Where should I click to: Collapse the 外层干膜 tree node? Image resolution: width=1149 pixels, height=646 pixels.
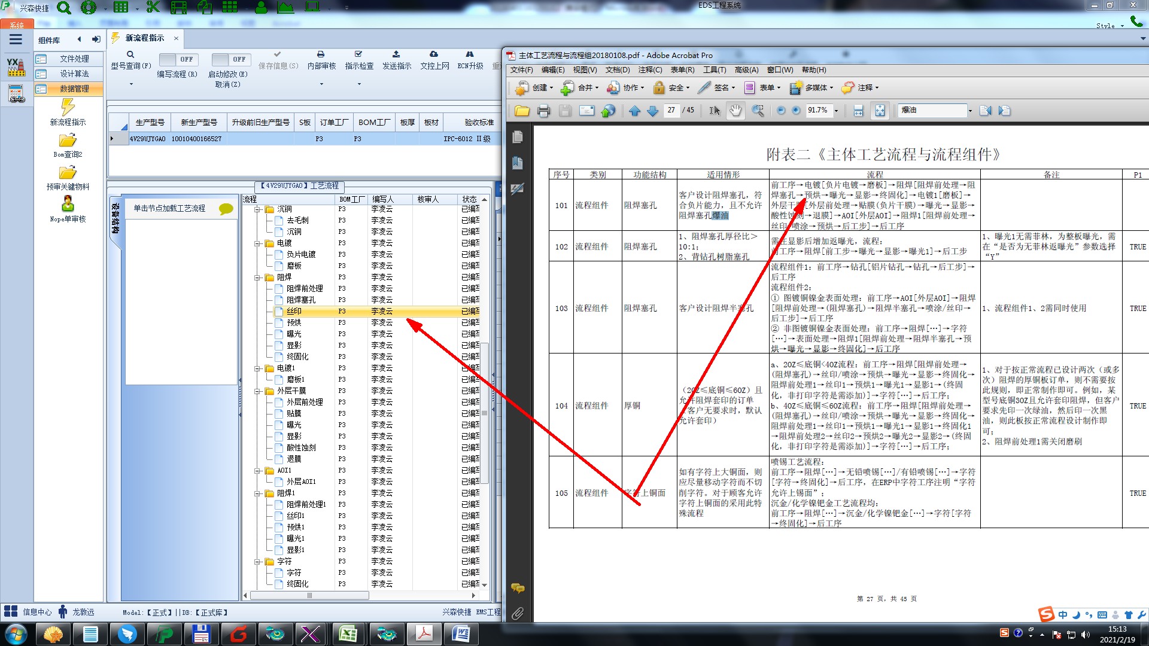(257, 391)
